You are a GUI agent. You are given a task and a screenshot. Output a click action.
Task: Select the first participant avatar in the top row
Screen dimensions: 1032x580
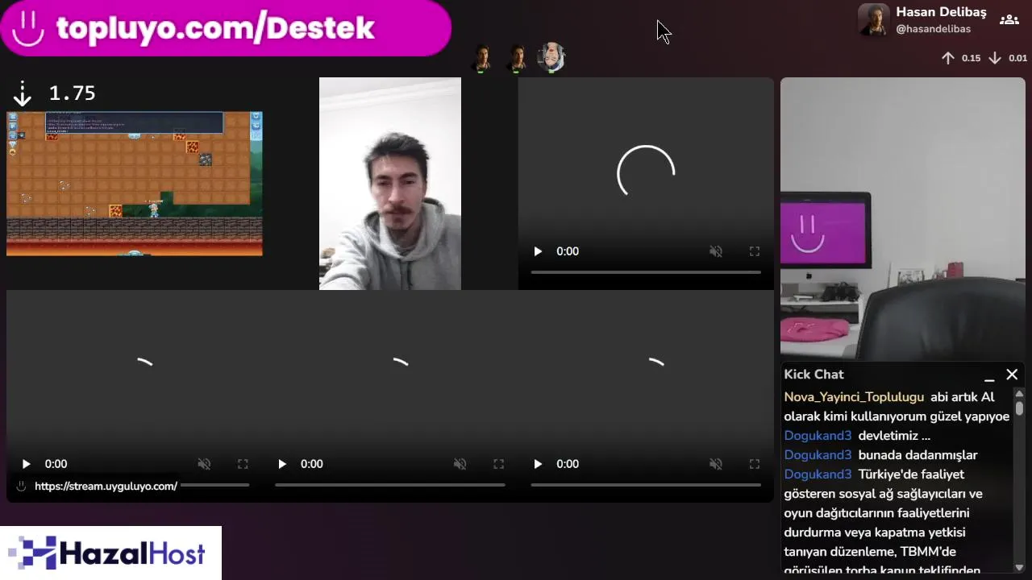coord(482,58)
